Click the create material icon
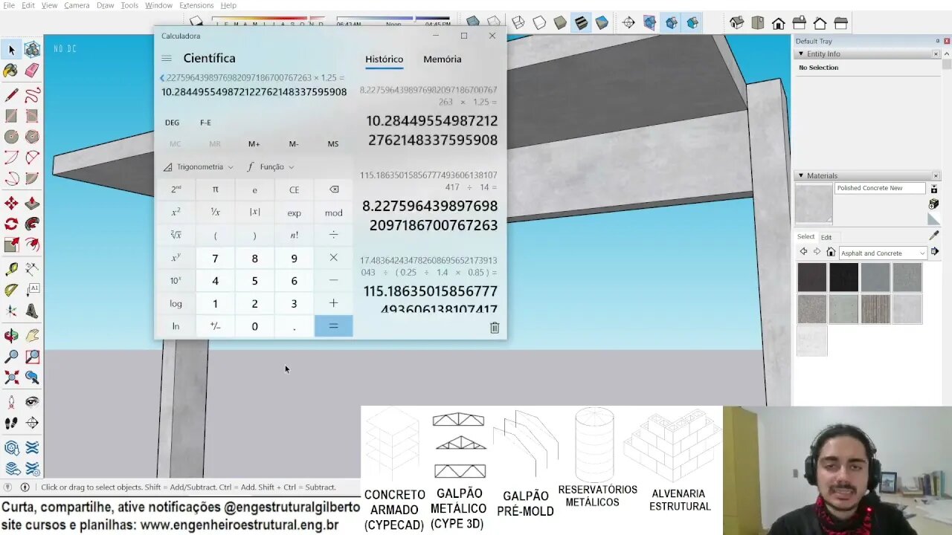 (934, 204)
